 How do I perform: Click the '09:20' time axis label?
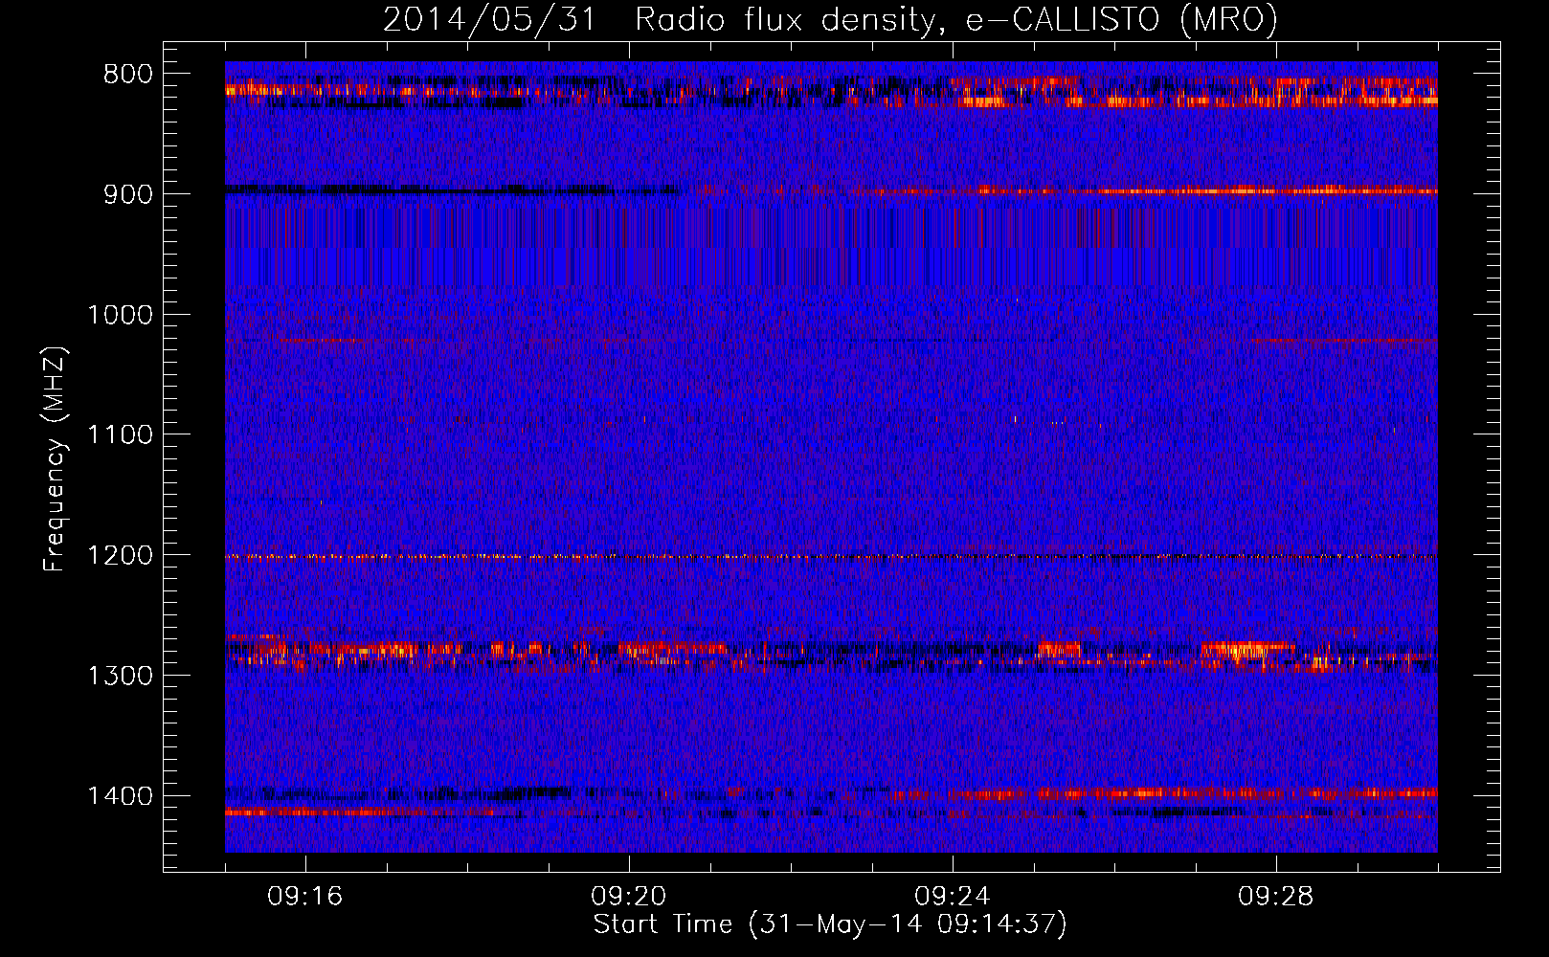click(x=629, y=897)
